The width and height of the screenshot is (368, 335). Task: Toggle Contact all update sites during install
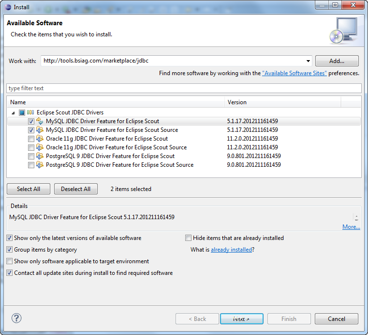9,272
